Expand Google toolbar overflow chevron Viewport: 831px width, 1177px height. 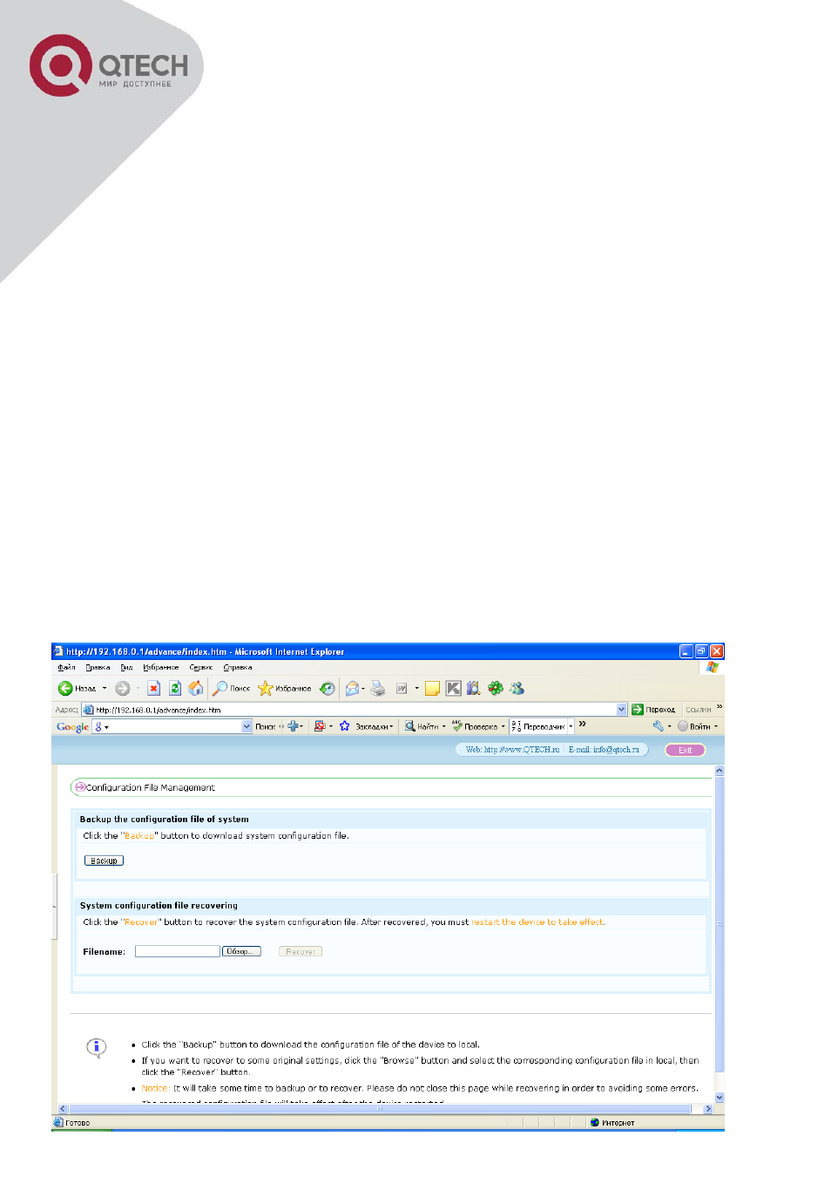(582, 724)
